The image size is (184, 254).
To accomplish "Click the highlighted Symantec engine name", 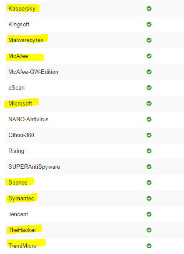I will 21,199.
